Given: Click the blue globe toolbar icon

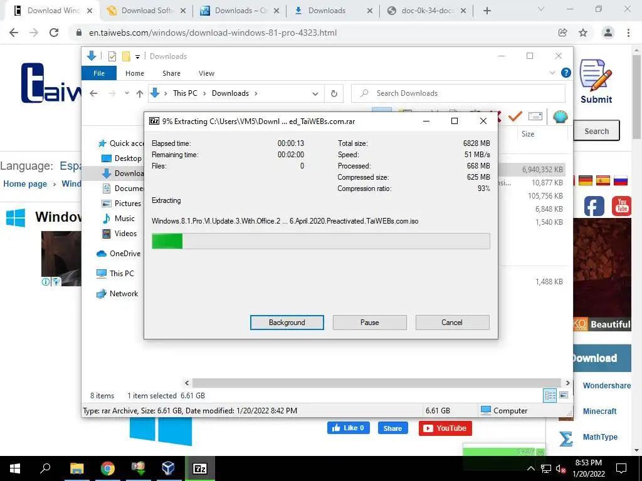Looking at the screenshot, I should [x=560, y=116].
